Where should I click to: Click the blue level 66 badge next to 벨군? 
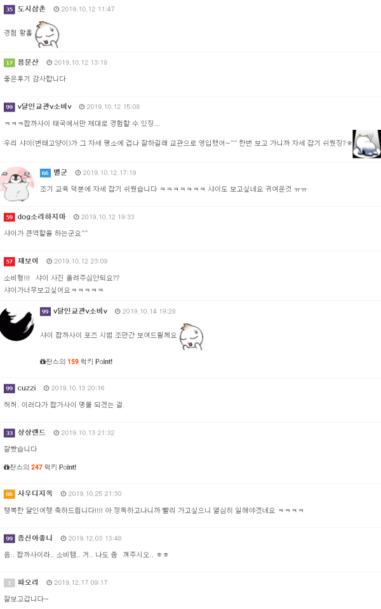45,173
